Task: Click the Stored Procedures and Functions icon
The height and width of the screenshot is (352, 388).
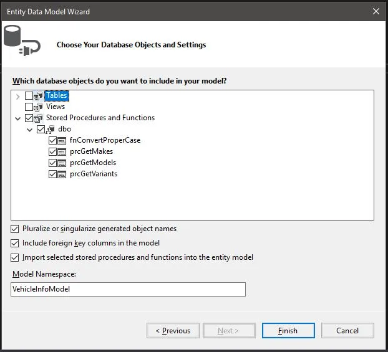Action: (39, 118)
